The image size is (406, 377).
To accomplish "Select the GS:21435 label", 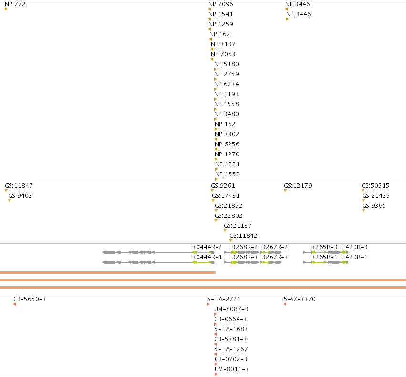I will point(376,196).
